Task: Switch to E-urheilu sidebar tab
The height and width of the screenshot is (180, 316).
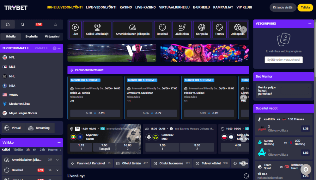Action: (x=31, y=36)
